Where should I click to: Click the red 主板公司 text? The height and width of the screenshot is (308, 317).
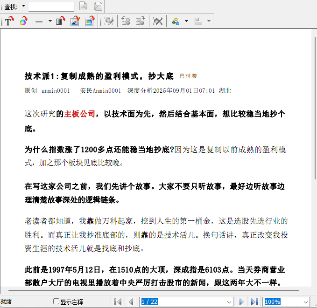(x=79, y=114)
